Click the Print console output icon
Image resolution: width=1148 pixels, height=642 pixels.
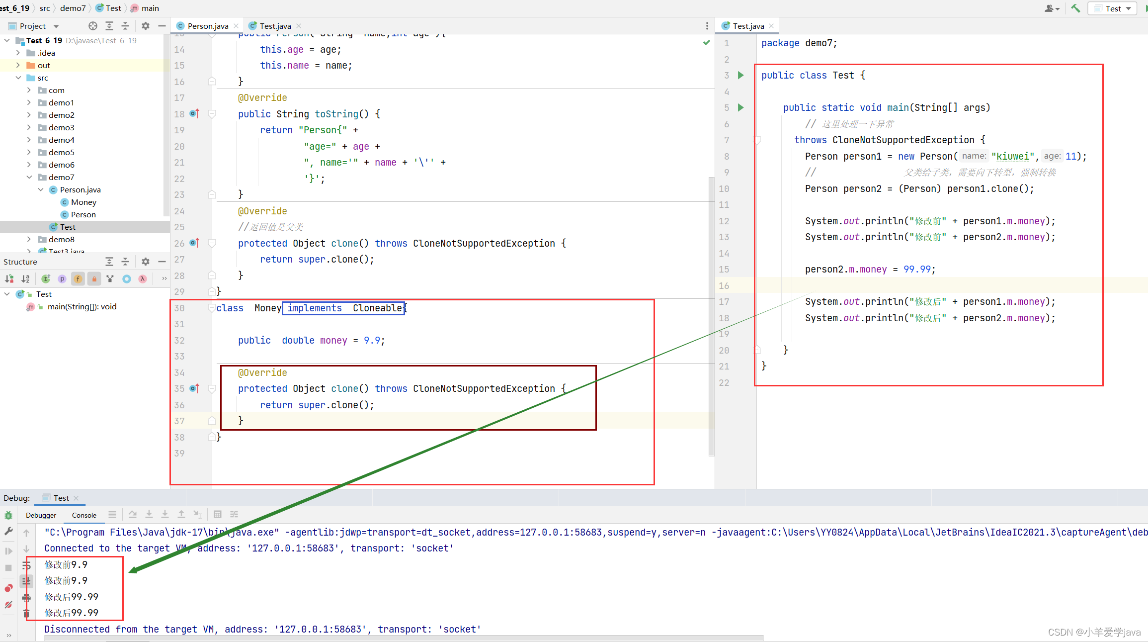(26, 597)
